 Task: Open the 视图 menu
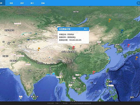(11, 3)
